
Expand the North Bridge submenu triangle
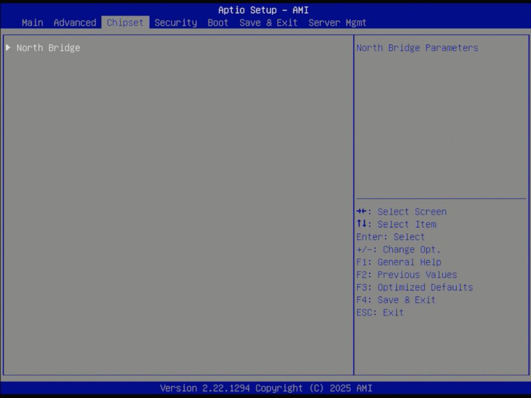(x=8, y=48)
